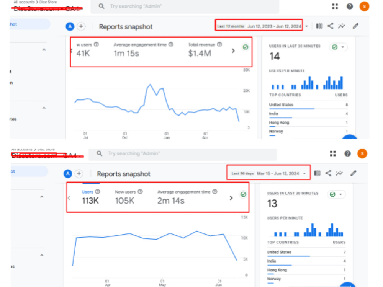The height and width of the screenshot is (287, 383).
Task: Click green data quality check in top card
Action: (245, 47)
